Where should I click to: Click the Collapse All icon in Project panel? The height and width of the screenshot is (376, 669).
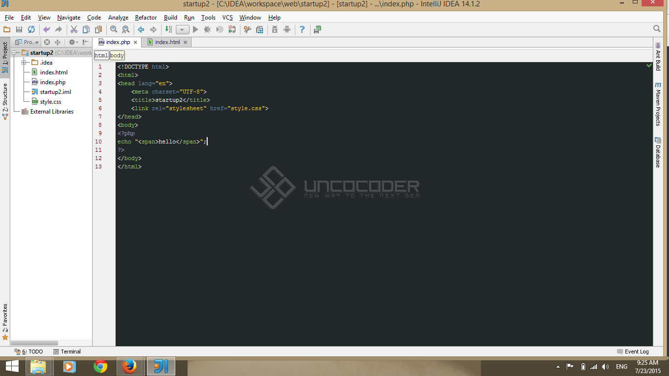pyautogui.click(x=57, y=42)
